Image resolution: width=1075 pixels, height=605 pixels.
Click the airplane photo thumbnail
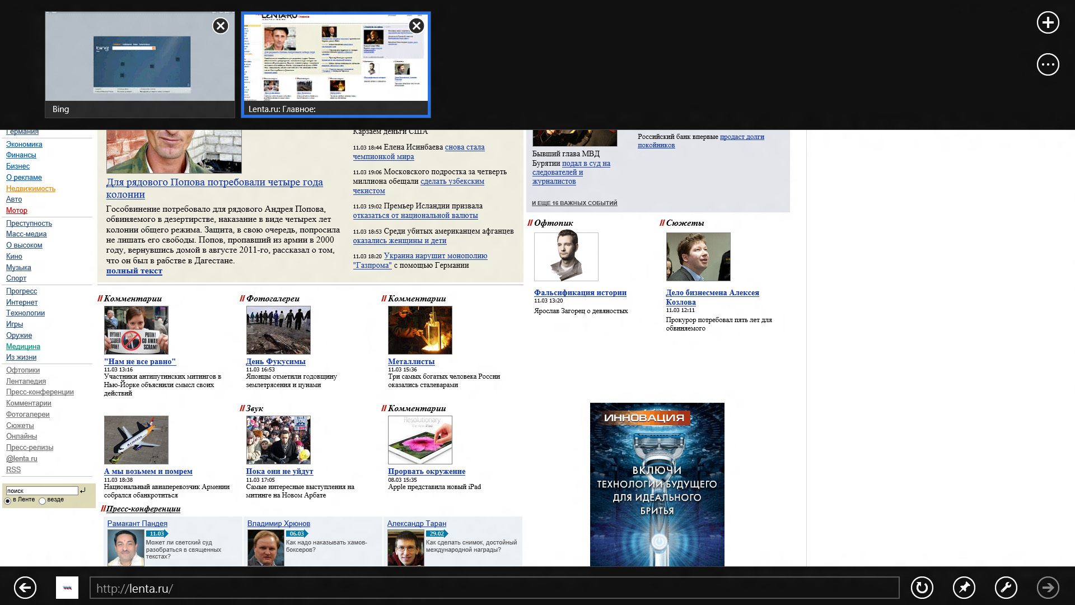click(x=136, y=440)
